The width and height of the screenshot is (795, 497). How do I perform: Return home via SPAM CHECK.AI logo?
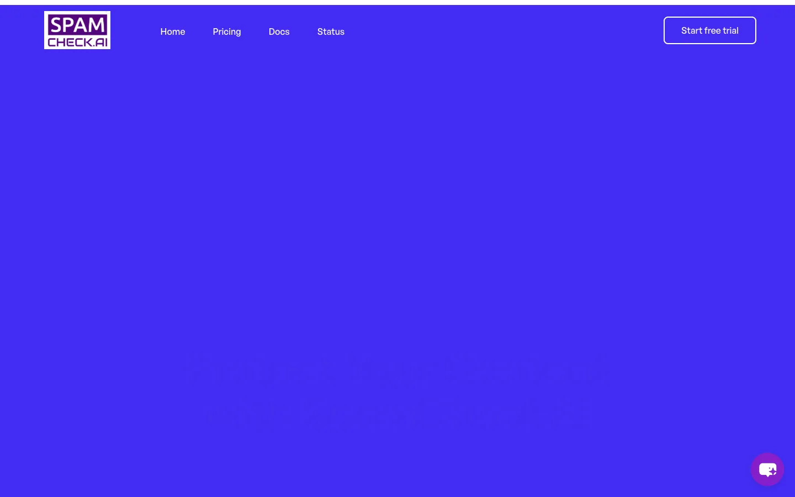click(x=77, y=30)
